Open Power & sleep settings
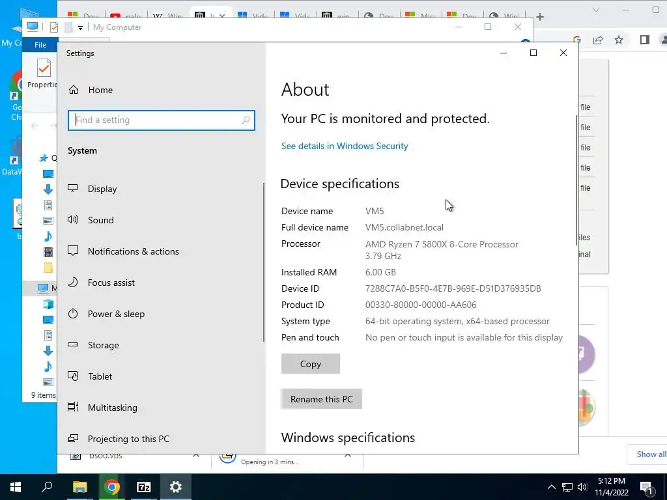Screen dimensions: 667x500 [x=106, y=314]
